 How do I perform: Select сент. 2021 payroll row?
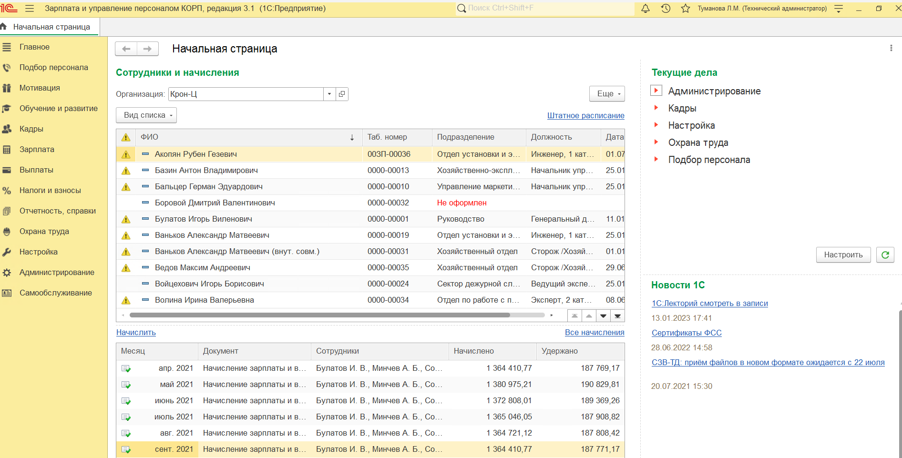point(370,449)
